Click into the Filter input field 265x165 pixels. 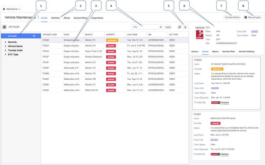tap(145, 27)
